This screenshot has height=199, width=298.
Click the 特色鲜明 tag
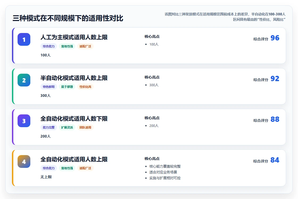point(49,87)
